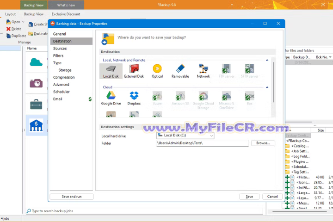This screenshot has height=222, width=333.
Task: Open Filters settings page
Action: point(71,55)
